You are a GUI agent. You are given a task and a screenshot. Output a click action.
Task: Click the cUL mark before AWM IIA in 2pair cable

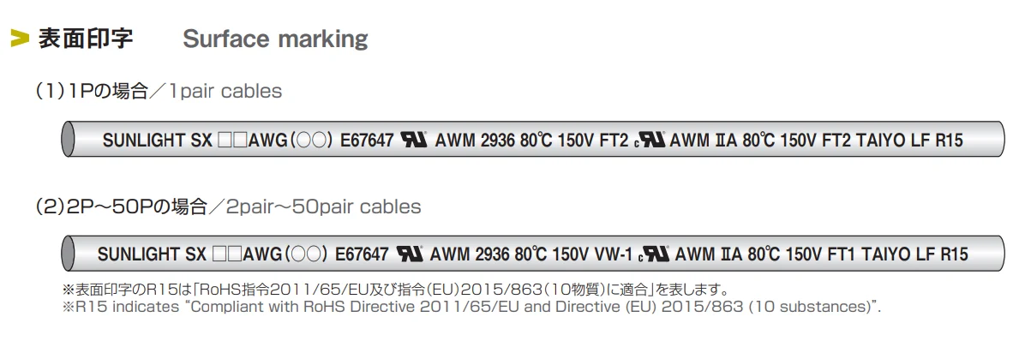[655, 254]
